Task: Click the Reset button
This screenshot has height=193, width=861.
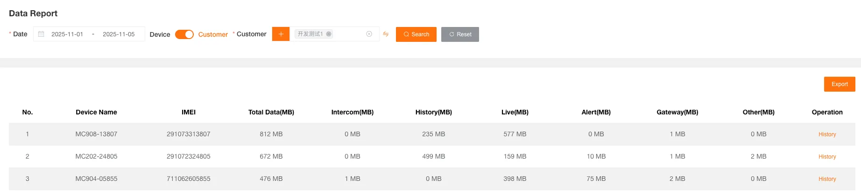Action: [460, 34]
